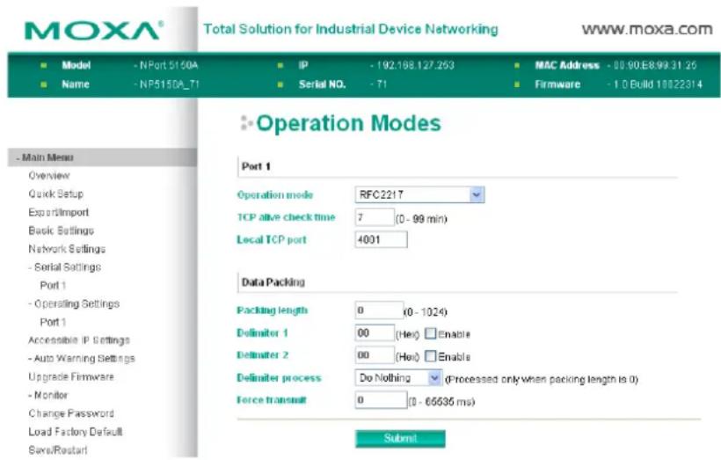The image size is (721, 460).
Task: Click the MAC Address value
Action: tap(655, 65)
